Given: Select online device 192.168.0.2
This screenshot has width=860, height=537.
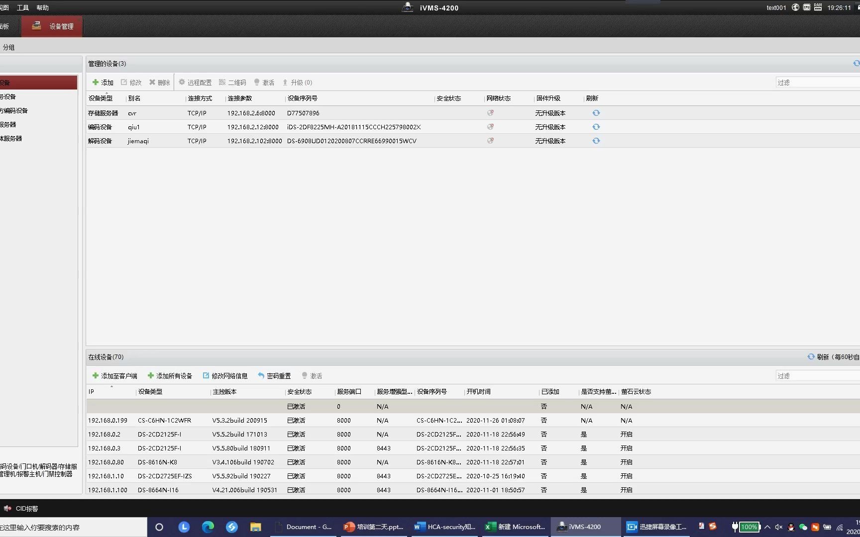Looking at the screenshot, I should (473, 434).
